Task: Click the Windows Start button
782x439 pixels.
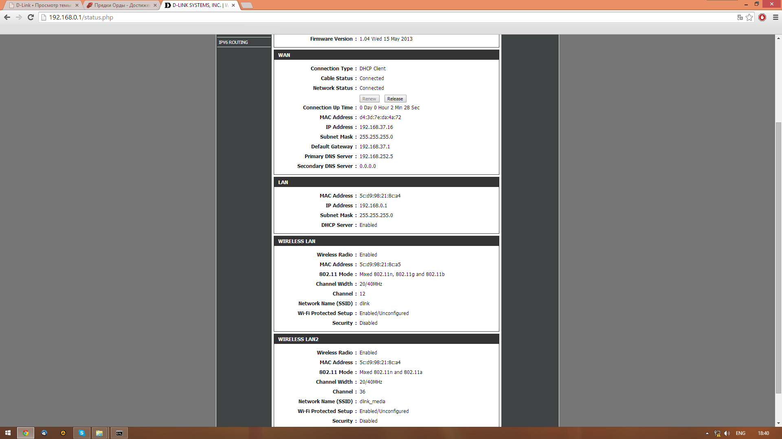Action: (x=8, y=433)
